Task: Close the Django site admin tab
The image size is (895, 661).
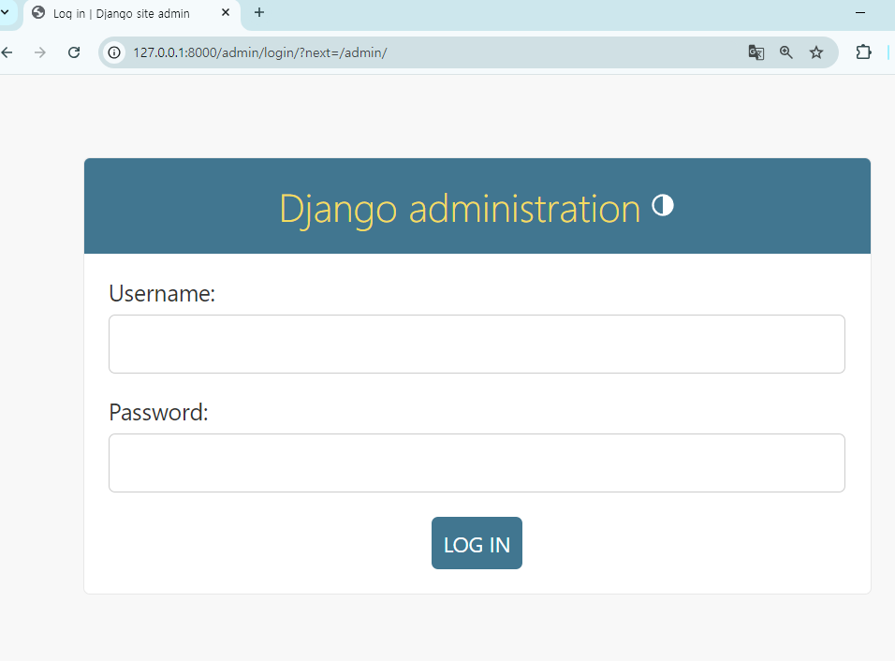Action: pyautogui.click(x=226, y=12)
